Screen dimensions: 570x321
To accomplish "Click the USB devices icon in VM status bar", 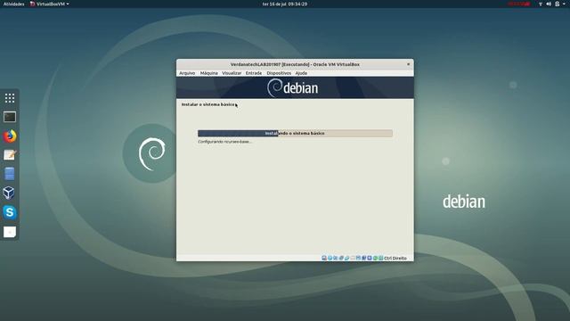I will (x=346, y=258).
